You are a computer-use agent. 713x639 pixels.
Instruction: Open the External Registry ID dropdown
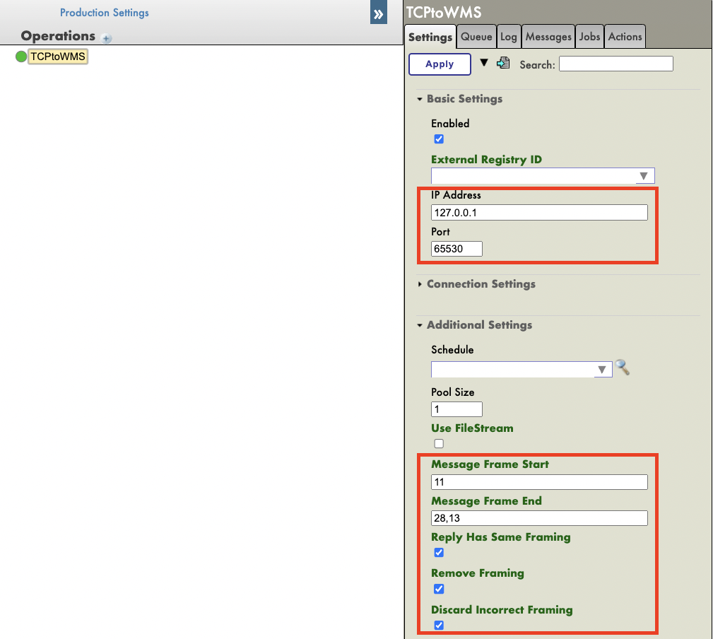[643, 176]
